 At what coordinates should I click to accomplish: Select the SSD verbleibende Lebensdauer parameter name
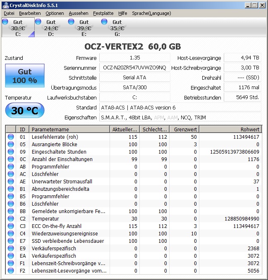pyautogui.click(x=68, y=241)
